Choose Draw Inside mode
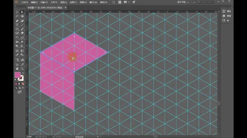Screen dimensions: 247x138 [x=23, y=88]
